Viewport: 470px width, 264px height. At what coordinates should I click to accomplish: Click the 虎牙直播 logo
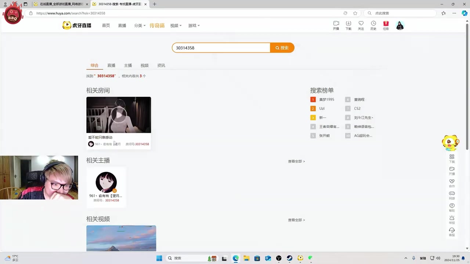click(x=76, y=25)
